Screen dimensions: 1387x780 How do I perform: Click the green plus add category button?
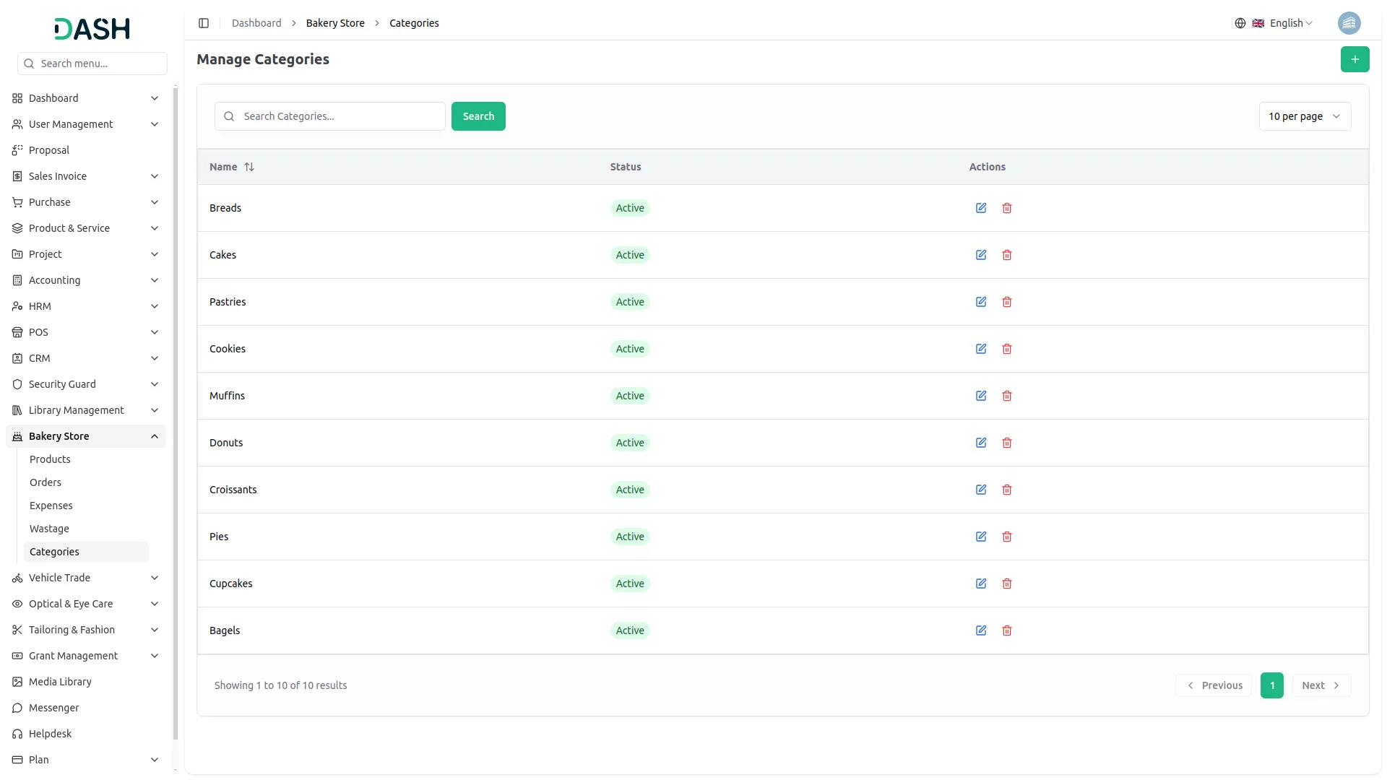[x=1354, y=59]
